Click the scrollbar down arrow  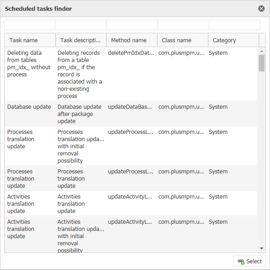click(x=261, y=248)
